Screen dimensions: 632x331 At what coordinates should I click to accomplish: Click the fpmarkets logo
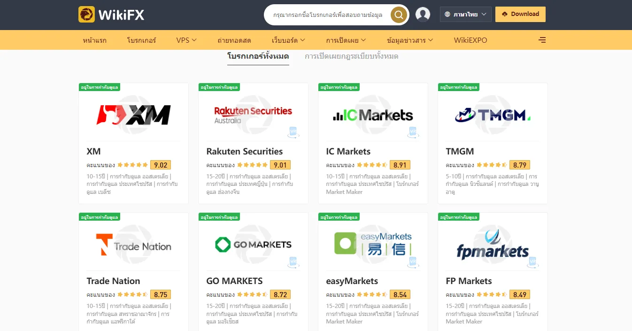(493, 244)
